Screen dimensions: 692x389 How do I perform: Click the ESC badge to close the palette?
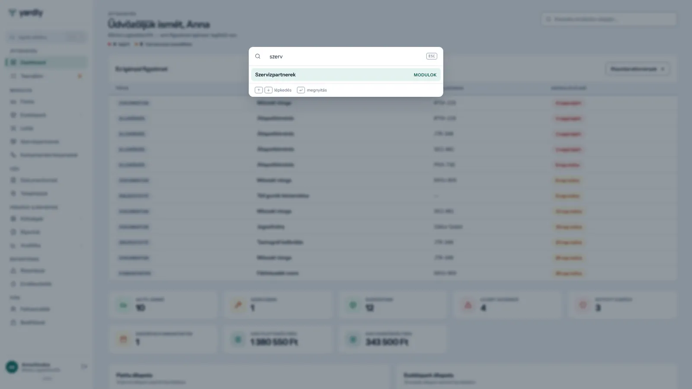(x=431, y=56)
